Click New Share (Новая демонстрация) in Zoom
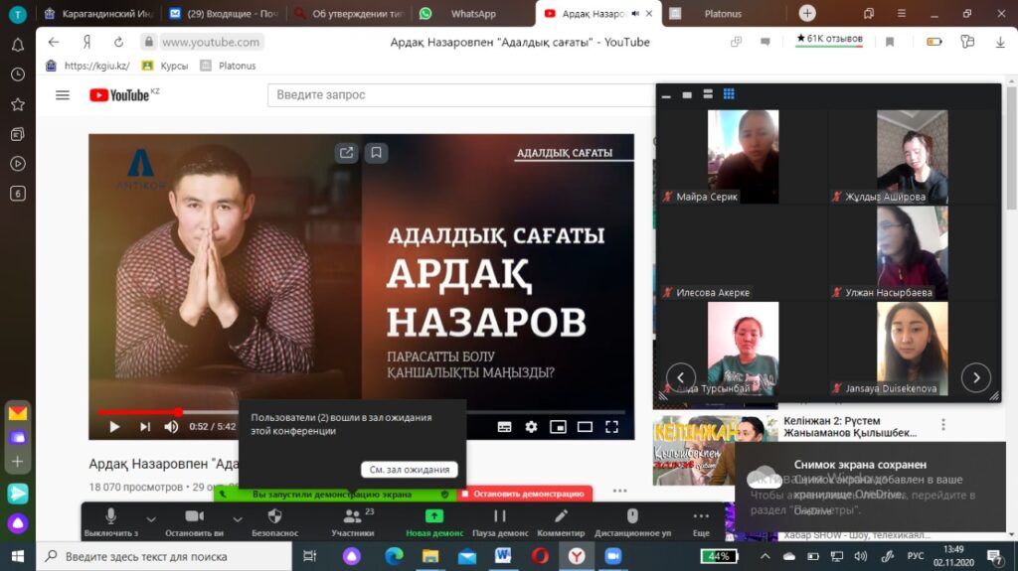This screenshot has width=1018, height=571. tap(433, 520)
